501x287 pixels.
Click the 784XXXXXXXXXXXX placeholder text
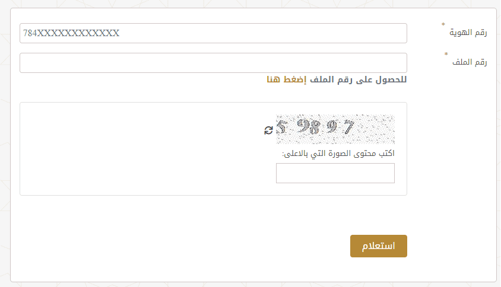point(71,33)
